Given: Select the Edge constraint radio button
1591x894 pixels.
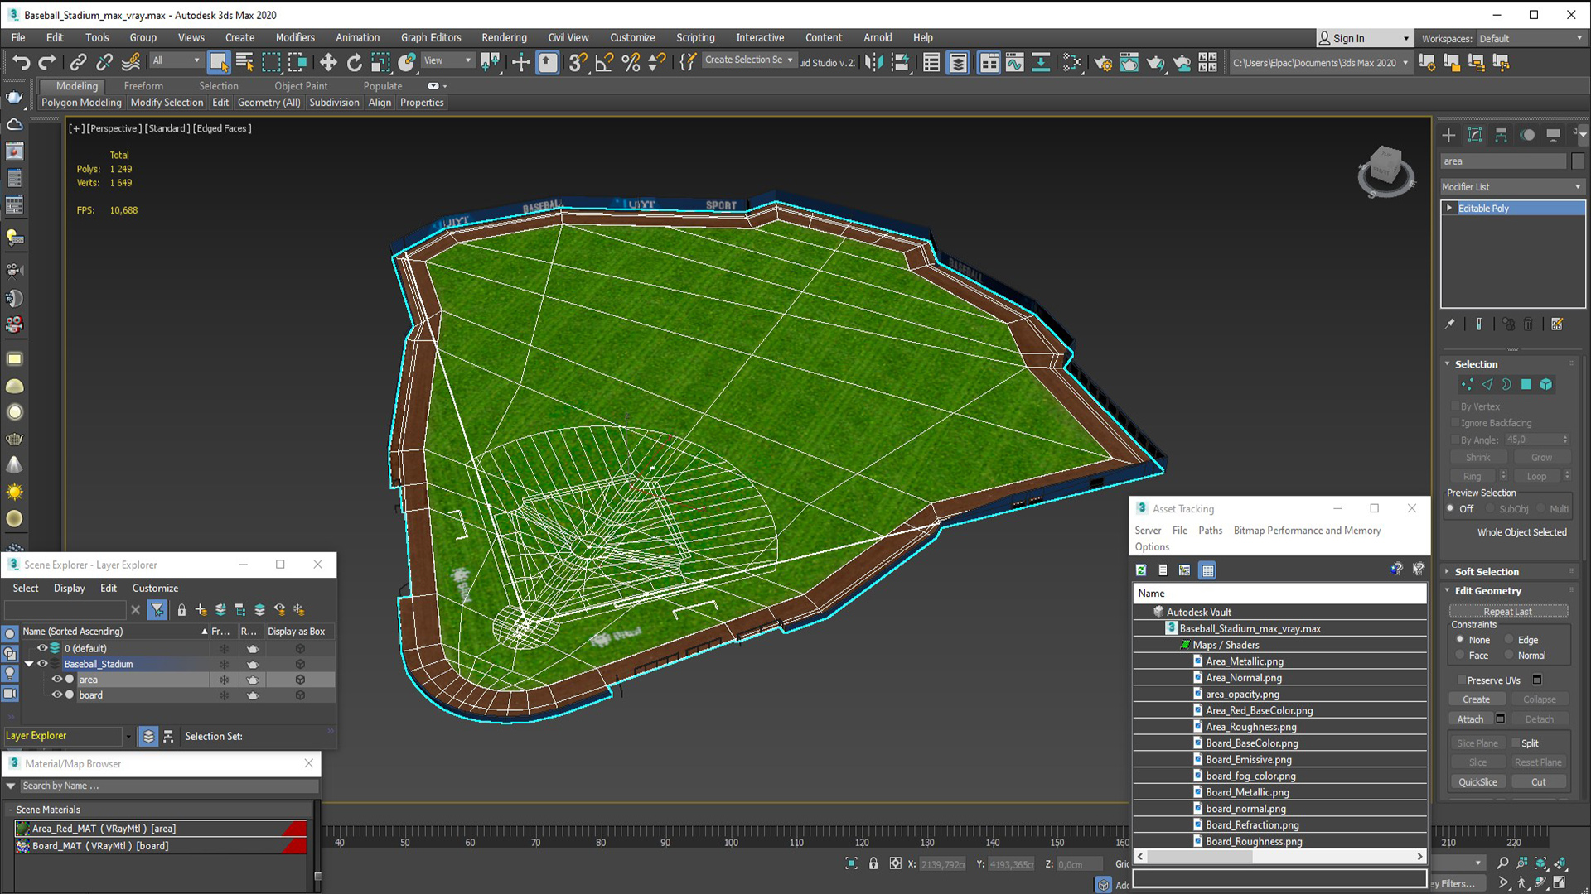Looking at the screenshot, I should point(1509,640).
